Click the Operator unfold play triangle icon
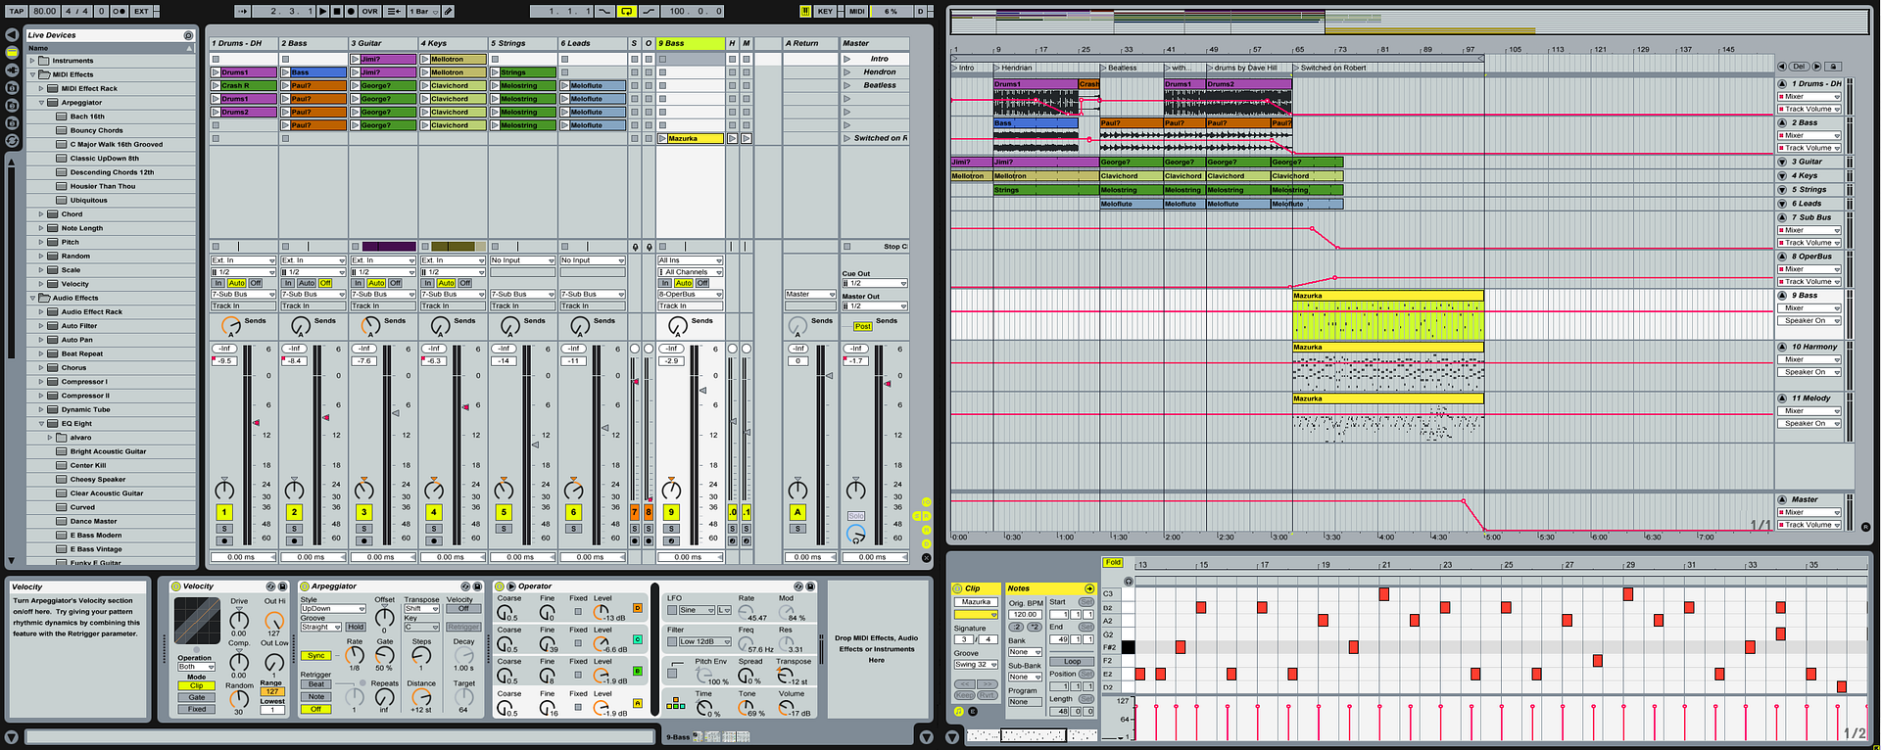The image size is (1881, 750). click(510, 586)
